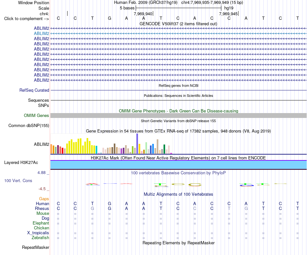
Task: Select the Dog species label
Action: (46, 218)
